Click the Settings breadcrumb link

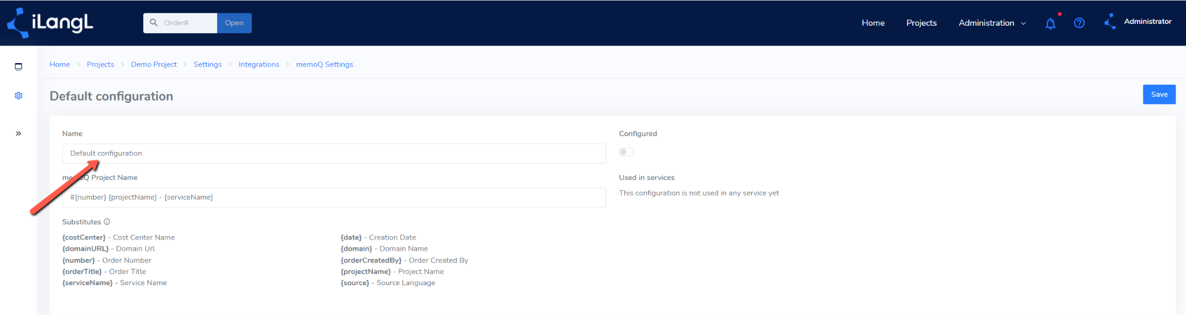tap(208, 64)
